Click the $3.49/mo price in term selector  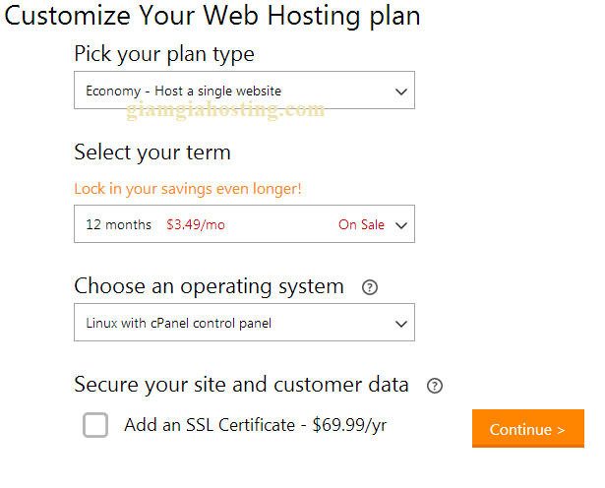tap(196, 224)
